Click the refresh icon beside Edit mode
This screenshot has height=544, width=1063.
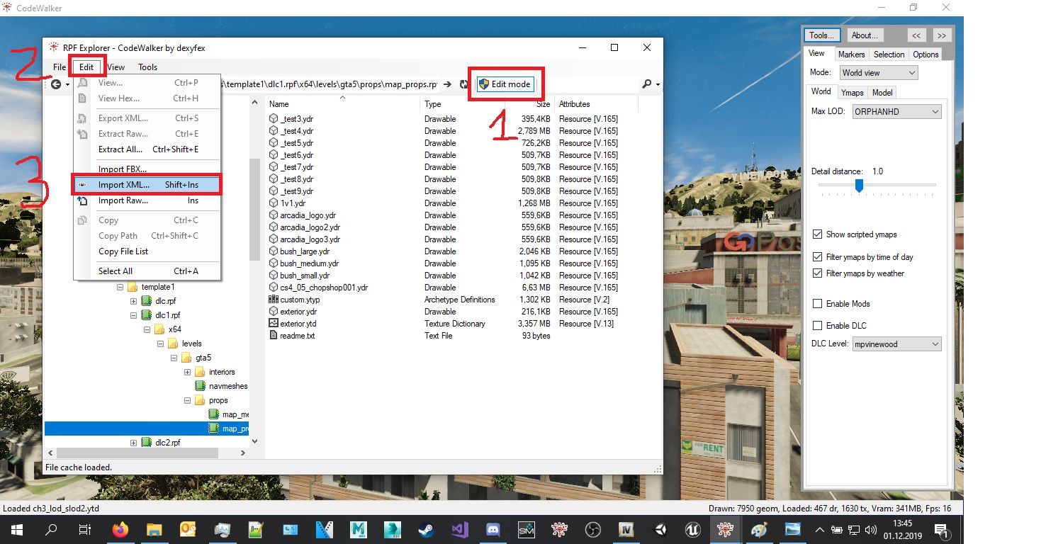click(x=463, y=84)
